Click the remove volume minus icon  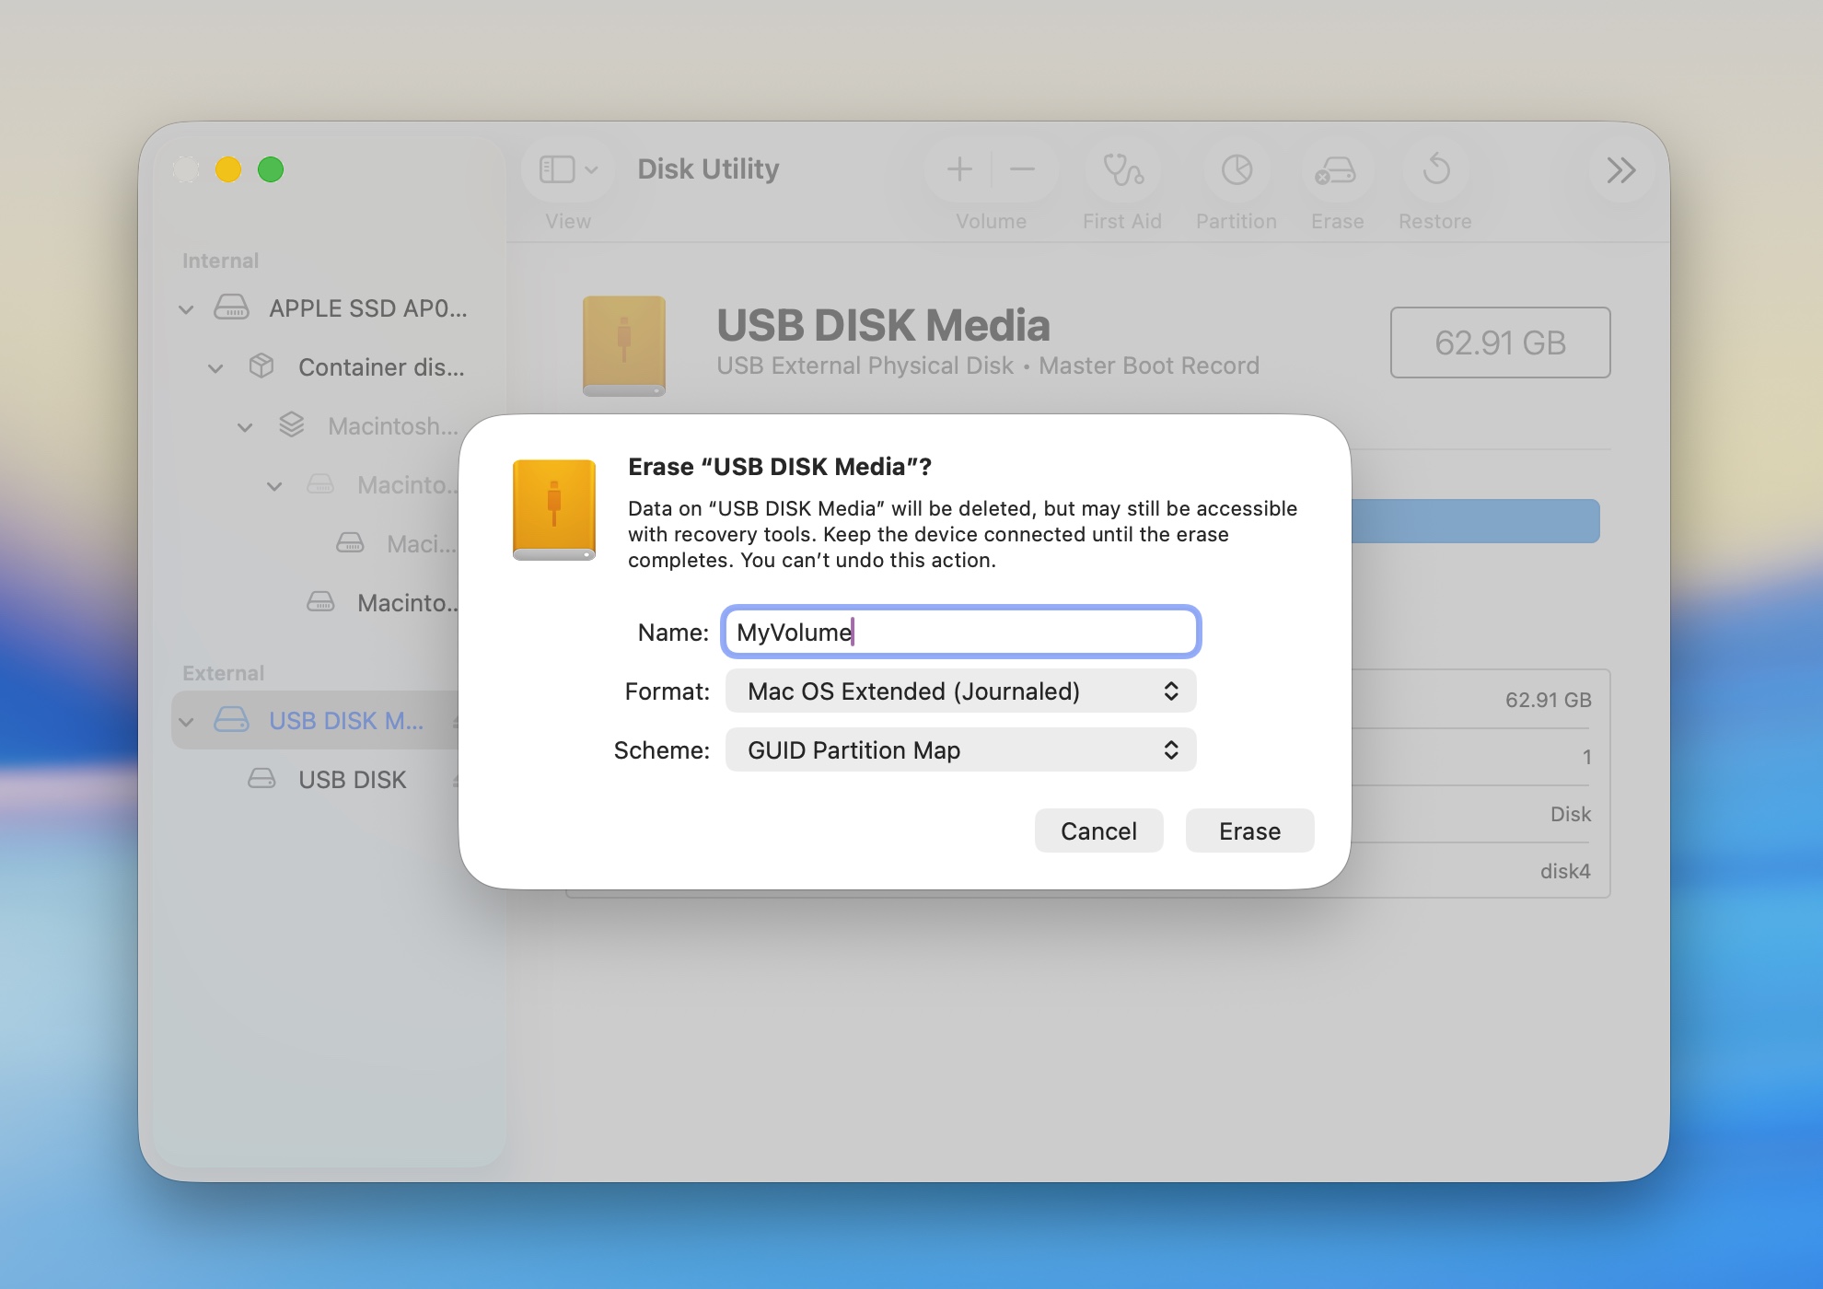click(x=1022, y=169)
